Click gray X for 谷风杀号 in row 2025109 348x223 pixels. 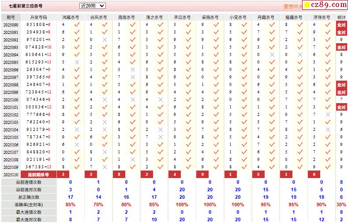coord(105,167)
